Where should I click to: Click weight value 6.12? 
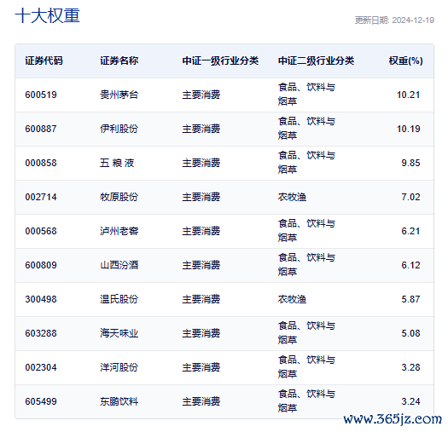(x=410, y=265)
